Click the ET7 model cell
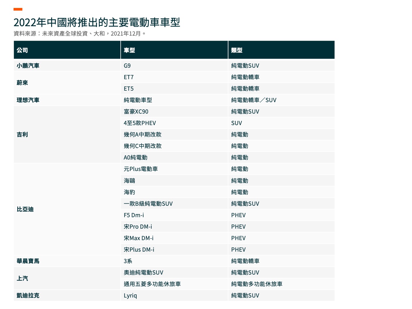Screen dimensions: 412x309 174,77
